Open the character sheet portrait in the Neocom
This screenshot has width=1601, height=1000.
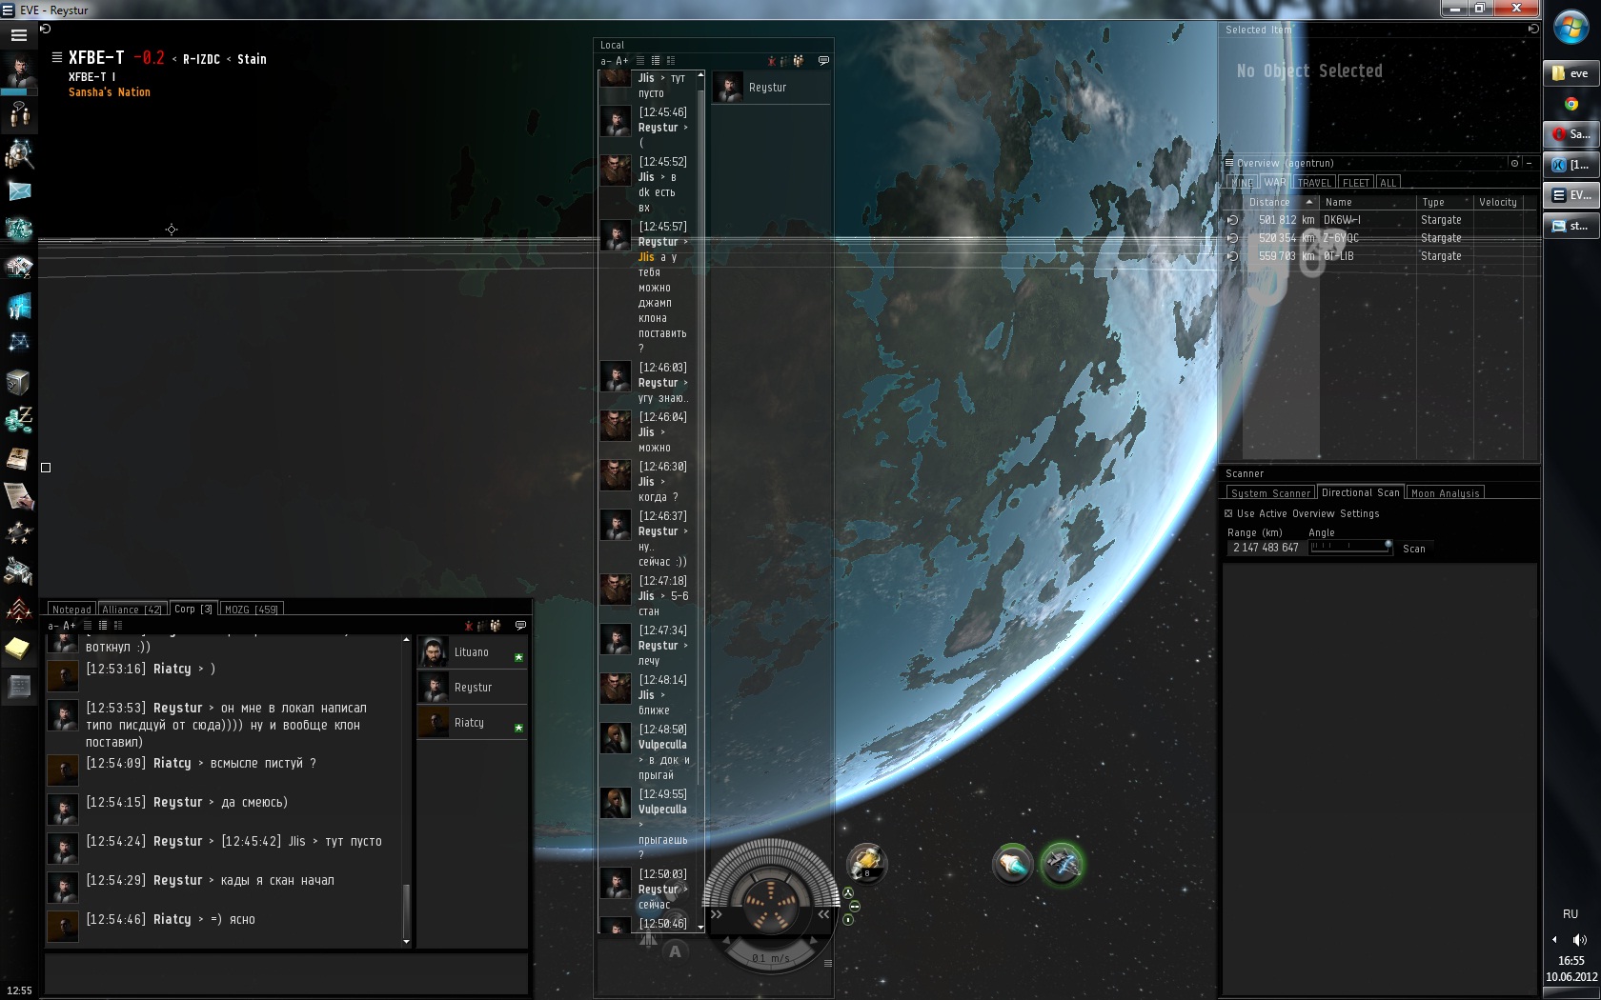point(18,71)
